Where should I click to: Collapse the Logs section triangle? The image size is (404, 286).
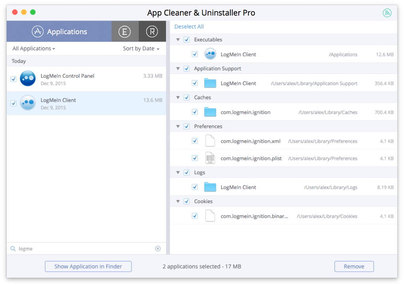pos(178,172)
